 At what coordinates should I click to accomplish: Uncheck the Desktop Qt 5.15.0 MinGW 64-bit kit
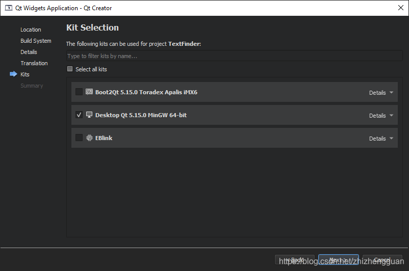click(x=79, y=115)
